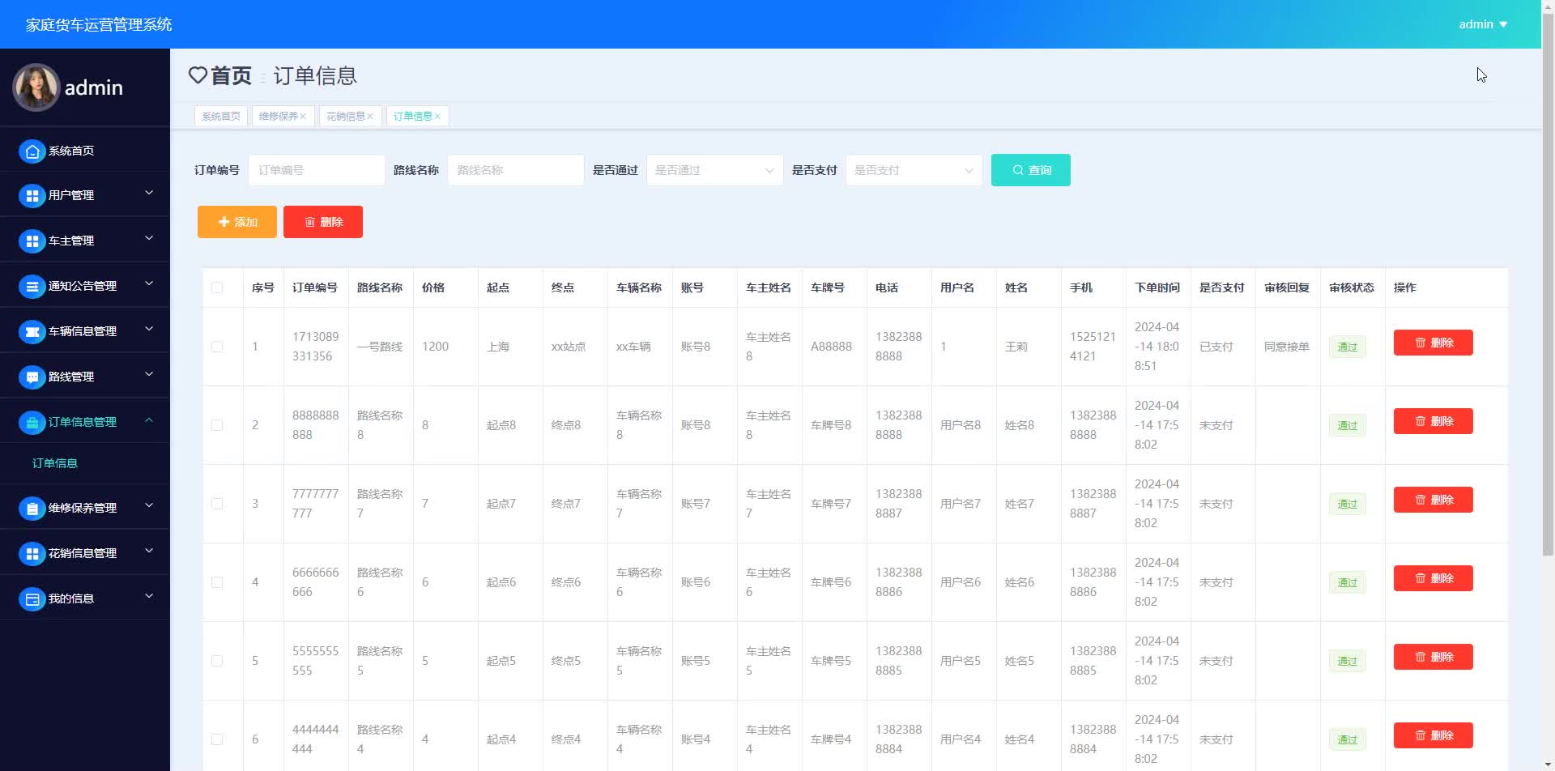Expand the 车主管理 menu chevron
Screen dimensions: 1555x771
pos(149,238)
